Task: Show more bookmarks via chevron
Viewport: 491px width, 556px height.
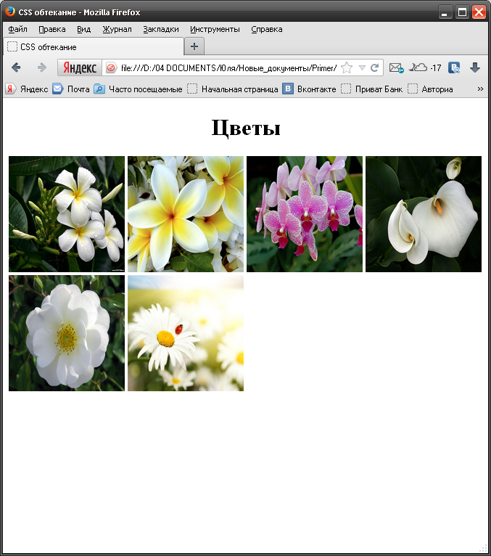Action: 480,89
